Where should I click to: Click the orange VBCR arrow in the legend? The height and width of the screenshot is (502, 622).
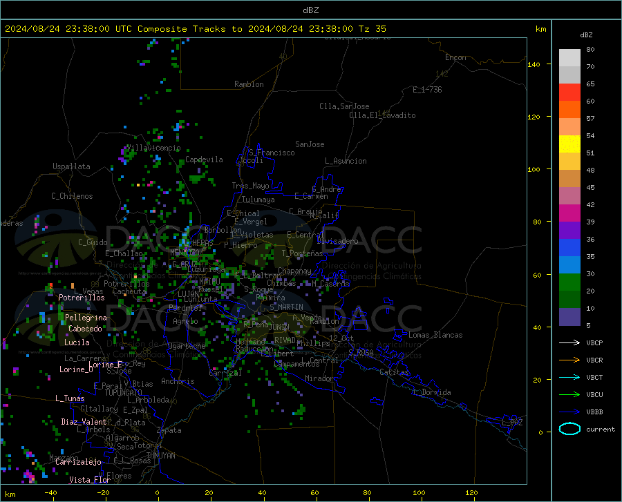tap(569, 360)
